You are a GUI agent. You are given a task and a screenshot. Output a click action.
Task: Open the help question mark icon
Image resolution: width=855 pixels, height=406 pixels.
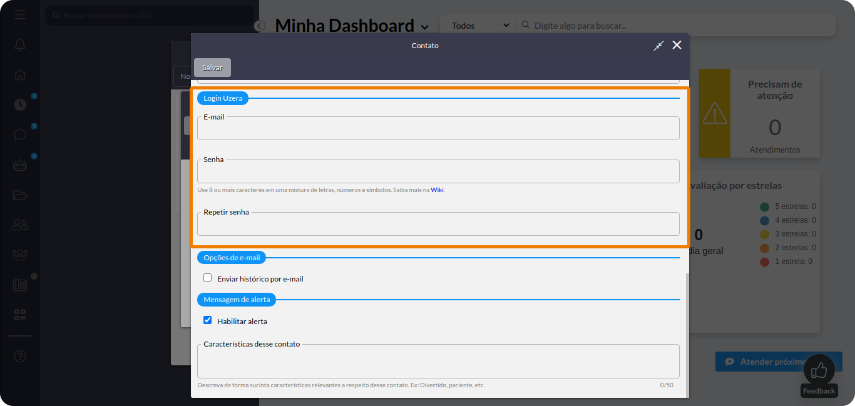coord(20,356)
